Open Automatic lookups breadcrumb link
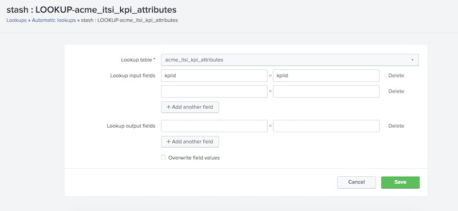This screenshot has width=458, height=211. [54, 21]
